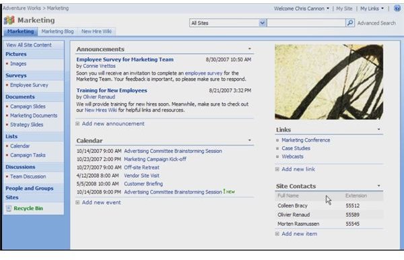Open the Sites heading in sidebar

coord(12,197)
